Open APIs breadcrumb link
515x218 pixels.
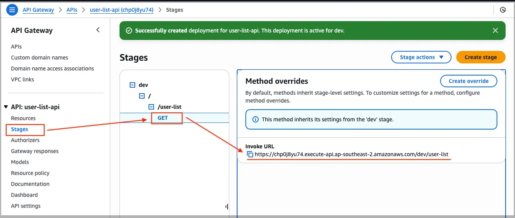[72, 10]
